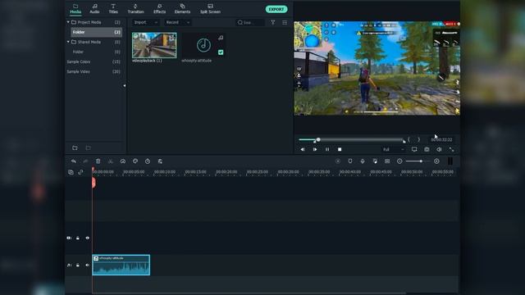Zoom out the timeline with the minus button

399,161
